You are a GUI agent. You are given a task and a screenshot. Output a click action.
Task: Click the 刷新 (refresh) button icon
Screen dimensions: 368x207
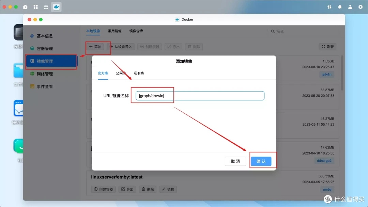(x=327, y=47)
